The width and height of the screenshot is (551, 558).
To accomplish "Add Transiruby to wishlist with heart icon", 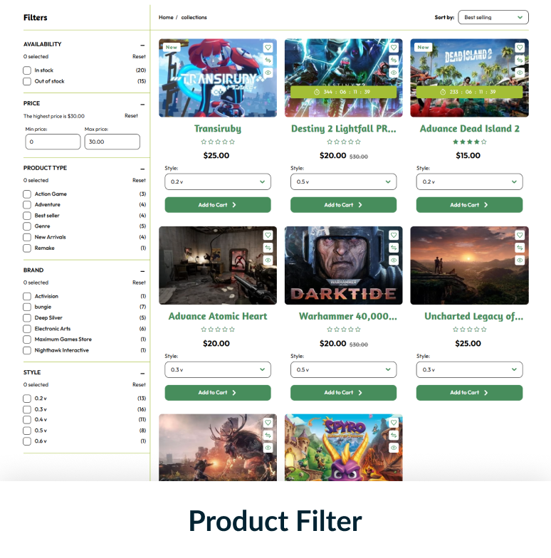I will [268, 48].
